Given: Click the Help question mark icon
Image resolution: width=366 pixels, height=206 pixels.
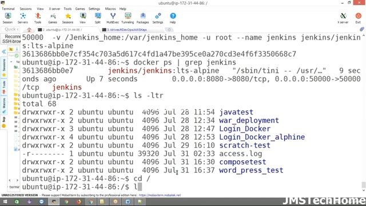Looking at the screenshot, I should [173, 18].
